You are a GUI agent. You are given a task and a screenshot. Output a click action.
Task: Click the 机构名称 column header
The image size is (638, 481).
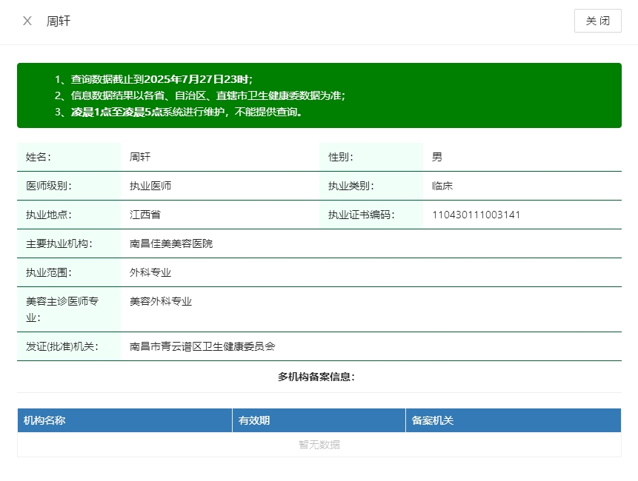click(x=44, y=420)
